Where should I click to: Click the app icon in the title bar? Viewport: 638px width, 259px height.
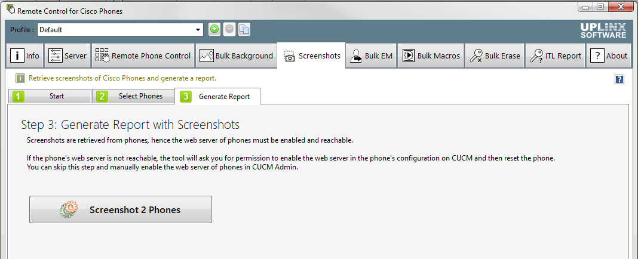(x=11, y=10)
